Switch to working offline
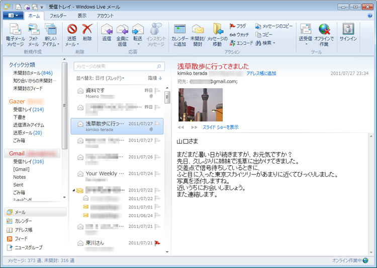This screenshot has height=268, width=377. point(324,35)
